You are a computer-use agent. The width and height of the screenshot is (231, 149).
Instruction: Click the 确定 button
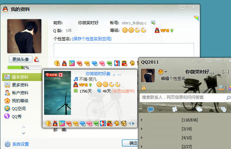pyautogui.click(x=130, y=143)
